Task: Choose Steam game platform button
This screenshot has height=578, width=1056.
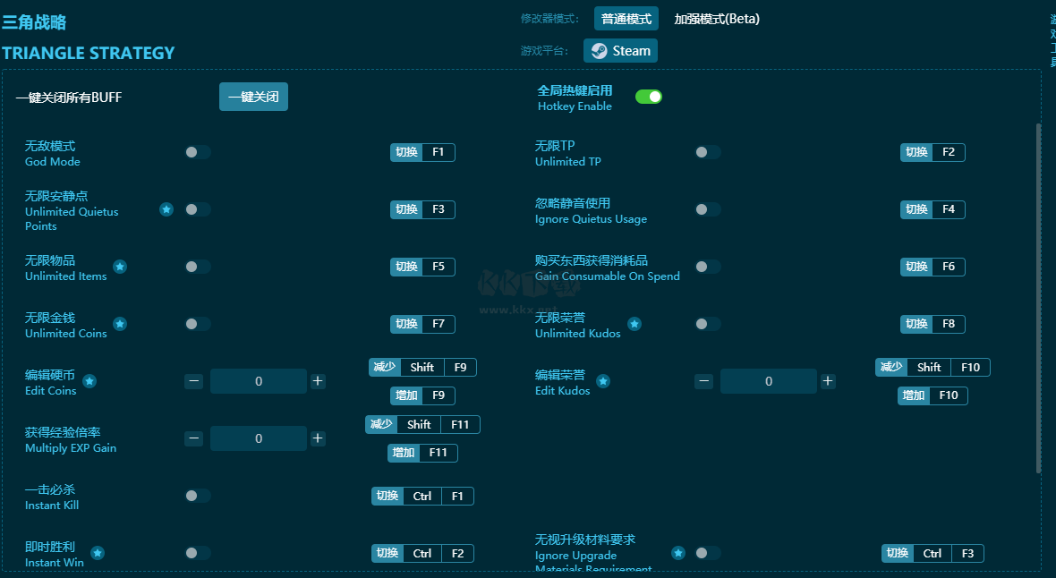Action: click(620, 50)
